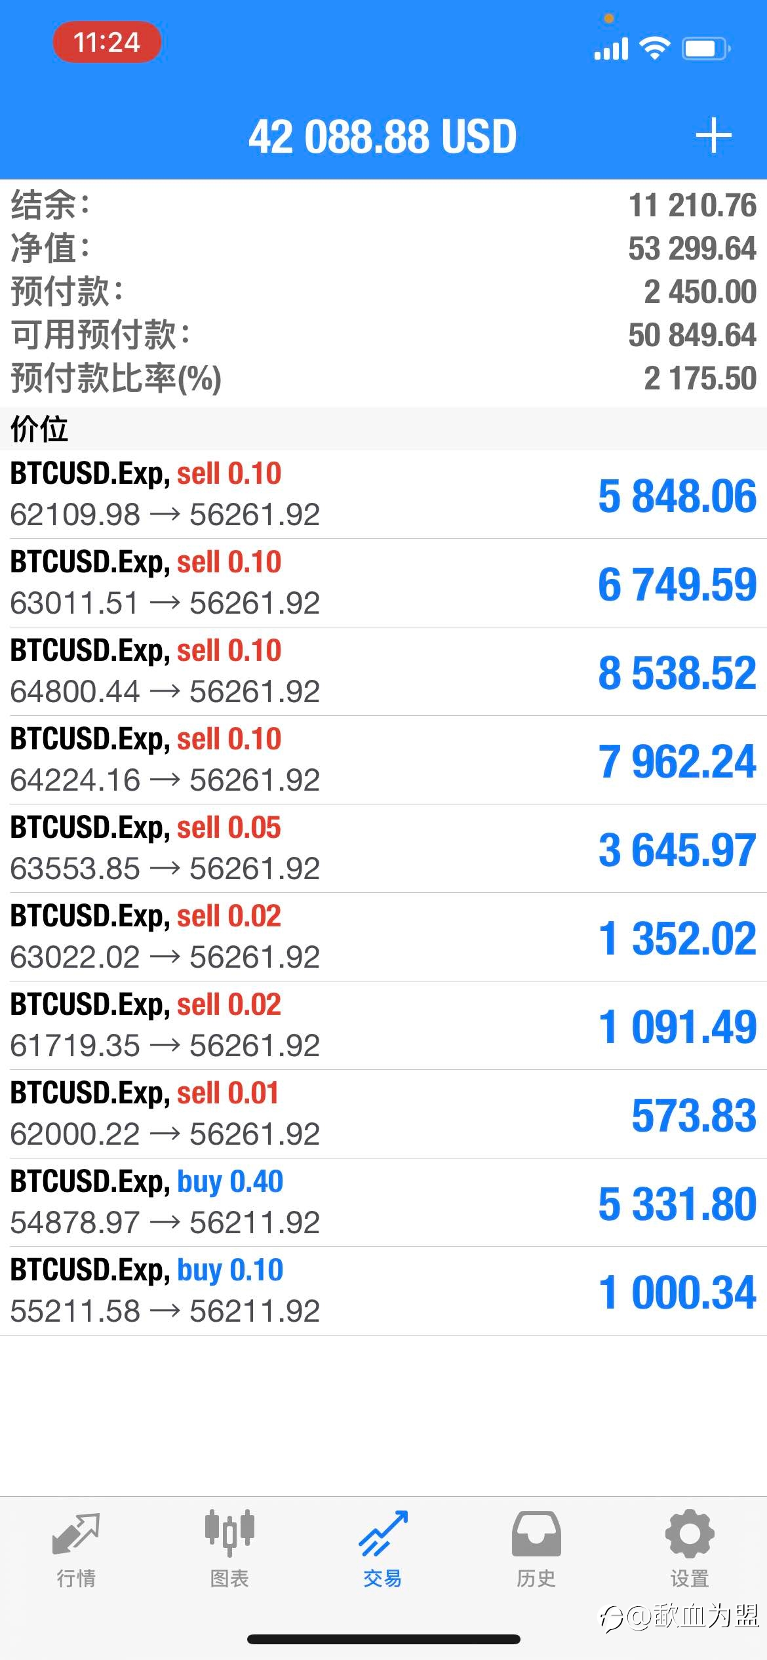
Task: Select sell position with profit 6 749.59
Action: point(383,583)
